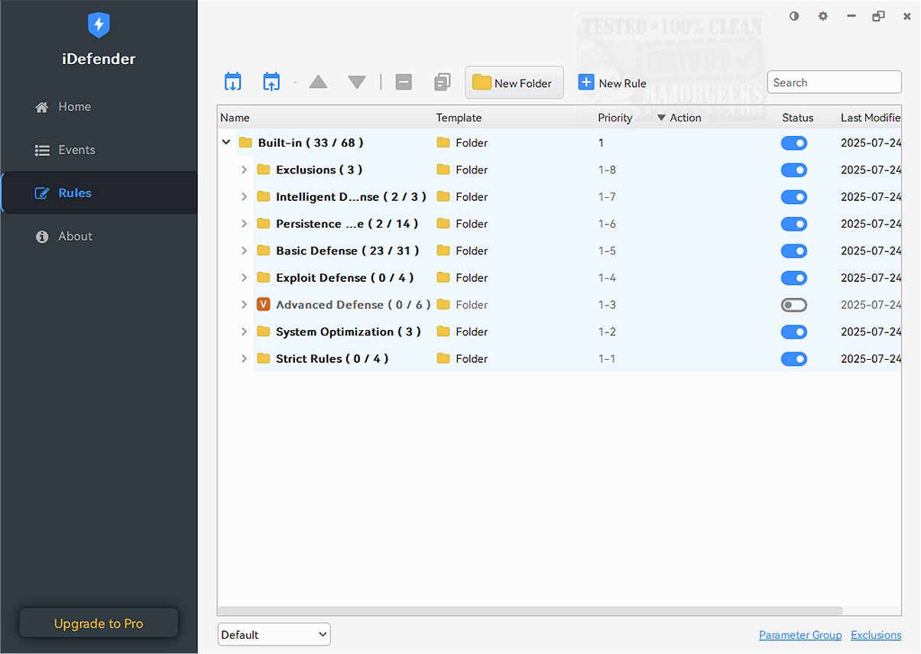Click the Rules edit icon in sidebar

[x=42, y=193]
